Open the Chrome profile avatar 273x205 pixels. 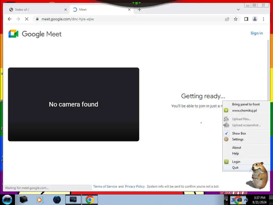(x=255, y=19)
